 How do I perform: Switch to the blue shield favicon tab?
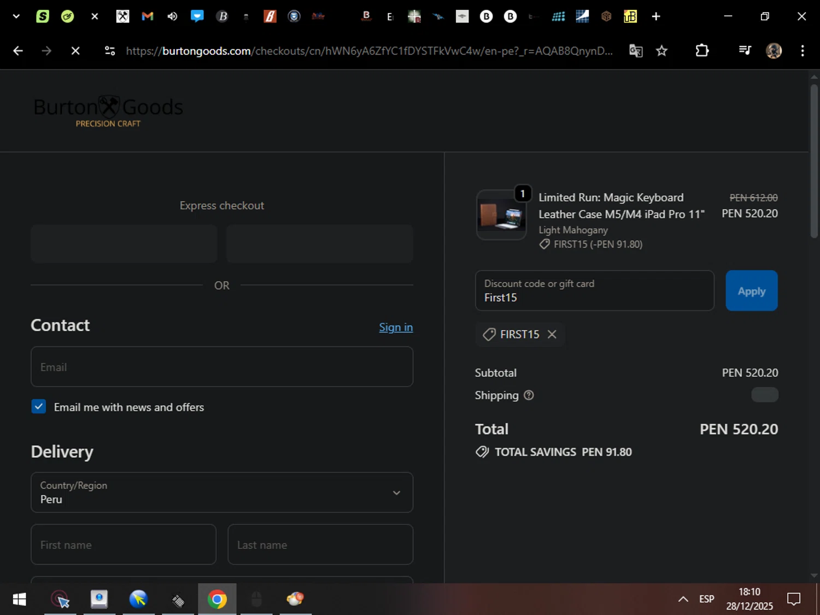[x=294, y=16]
